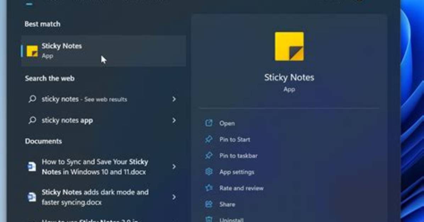This screenshot has width=424, height=222.
Task: Expand the 'sticky notes app' chevron arrow
Action: (174, 120)
